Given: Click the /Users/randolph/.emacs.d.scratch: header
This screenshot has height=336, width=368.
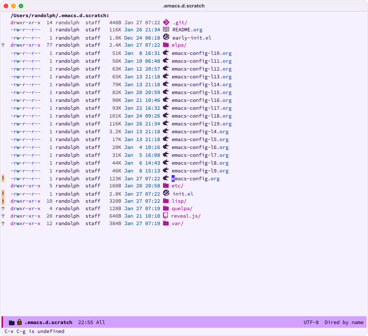Looking at the screenshot, I should pyautogui.click(x=60, y=16).
